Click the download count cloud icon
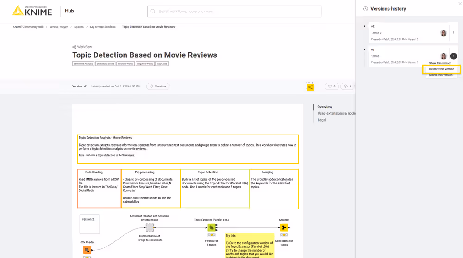 (347, 86)
